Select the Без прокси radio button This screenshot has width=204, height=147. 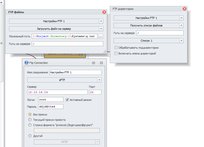30,114
